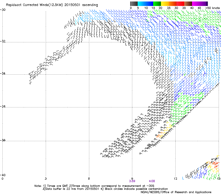Click the cyan 5-10 knots legend color

[x=142, y=4]
